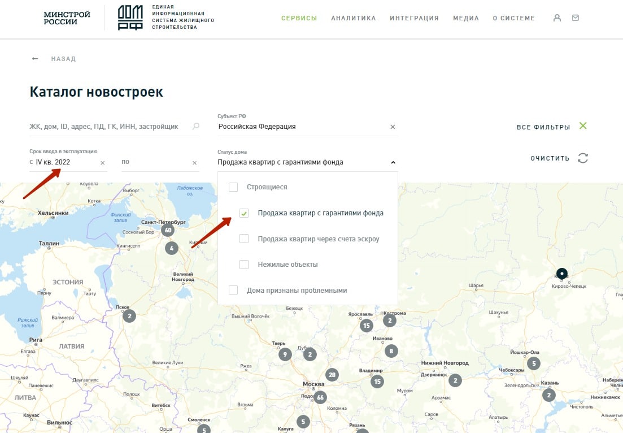Viewport: 623px width, 433px height.
Task: Open Кострома cluster marker 2
Action: pyautogui.click(x=389, y=321)
